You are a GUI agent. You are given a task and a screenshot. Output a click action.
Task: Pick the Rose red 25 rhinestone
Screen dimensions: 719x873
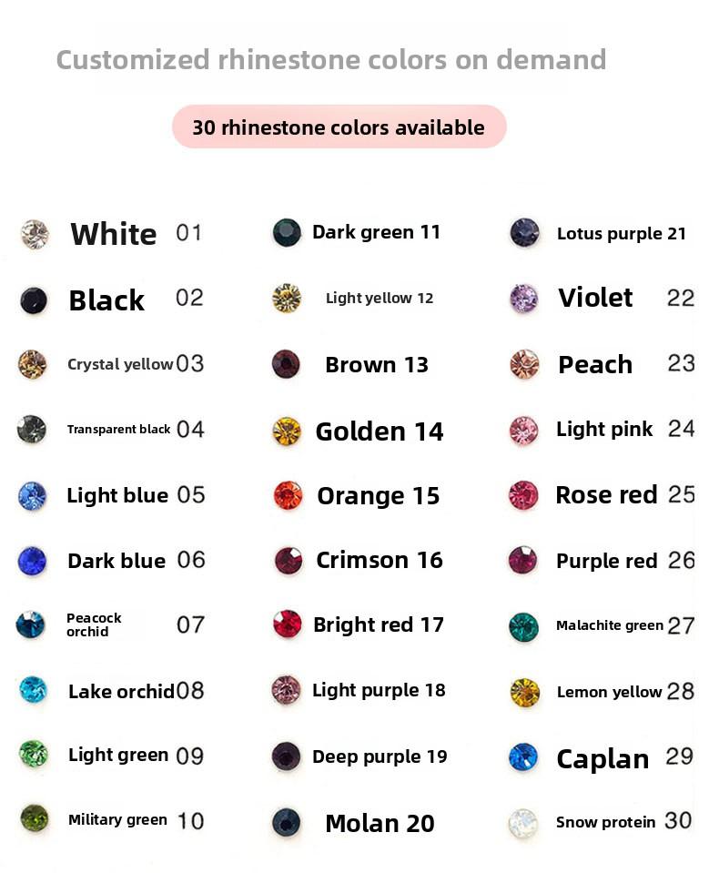point(523,495)
